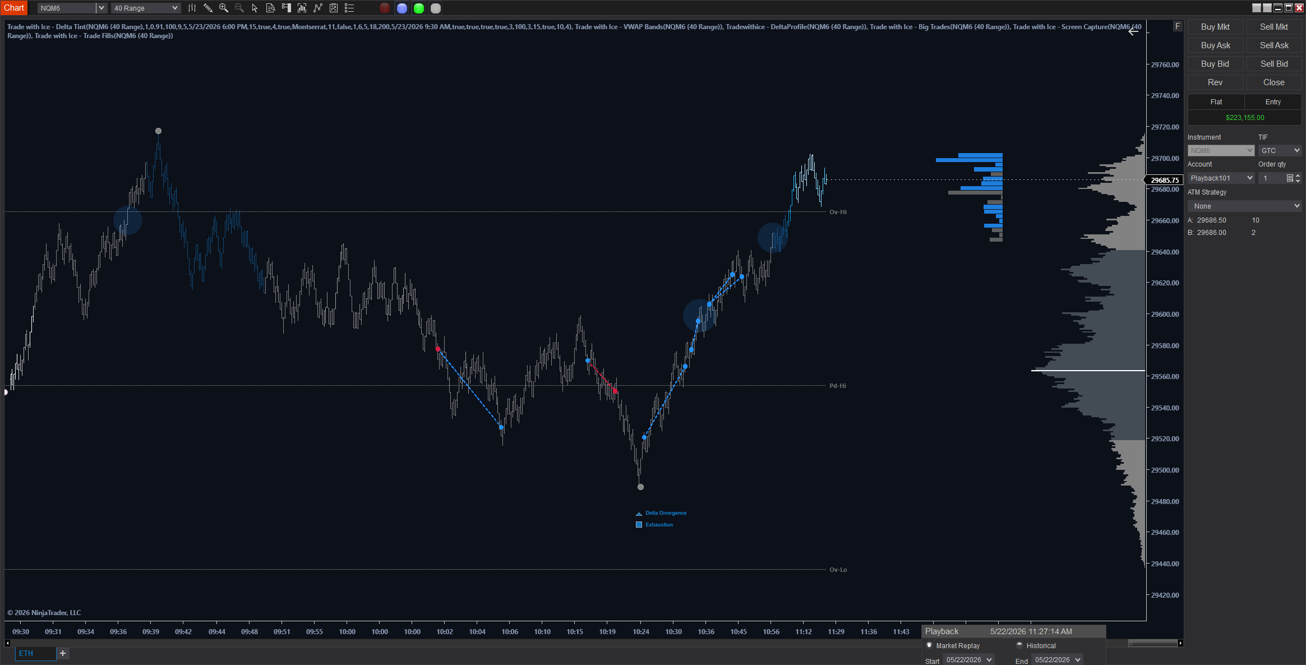Open the 40 Range interval dropdown
Viewport: 1306px width, 665px height.
146,8
